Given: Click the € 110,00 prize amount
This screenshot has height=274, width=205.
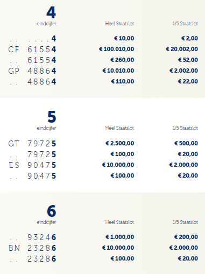Looking at the screenshot, I should tap(123, 81).
